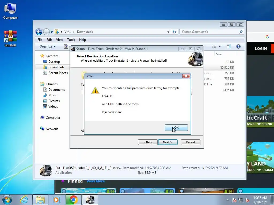The image size is (274, 205).
Task: Select the file row sized 13 KB
Action: coord(219,62)
